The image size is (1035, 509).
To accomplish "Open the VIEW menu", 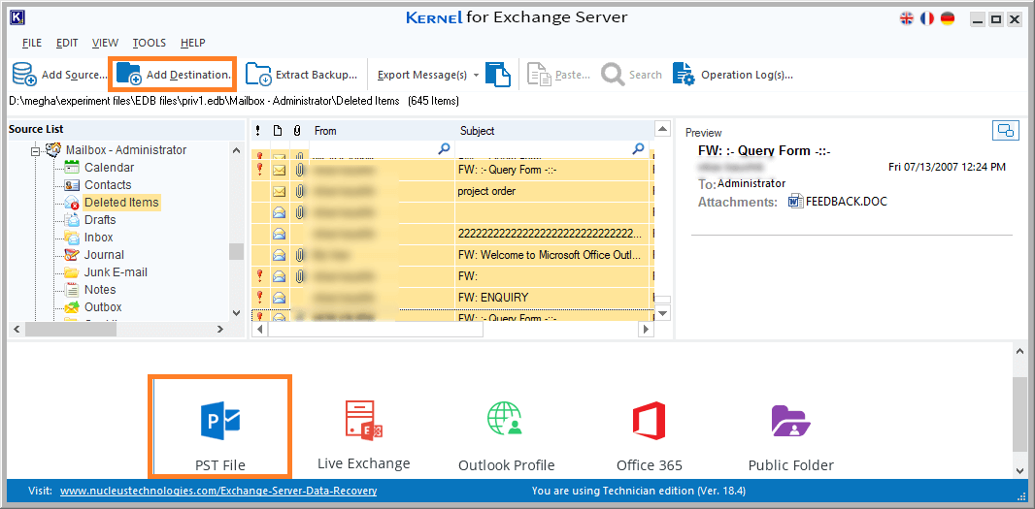I will point(105,43).
